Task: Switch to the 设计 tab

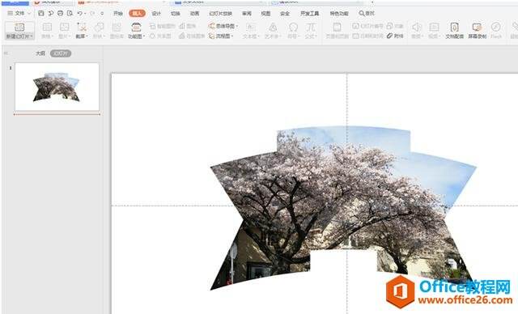Action: 156,13
